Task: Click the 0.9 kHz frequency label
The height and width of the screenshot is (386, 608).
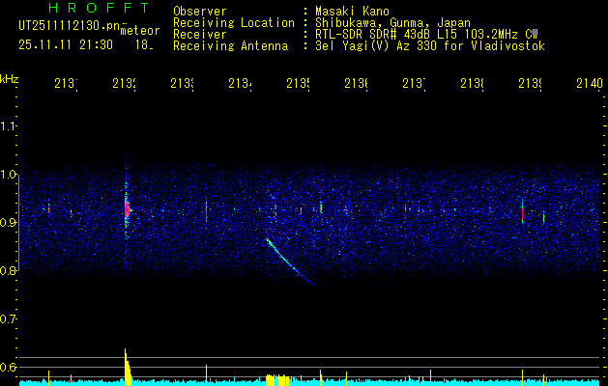Action: point(8,222)
